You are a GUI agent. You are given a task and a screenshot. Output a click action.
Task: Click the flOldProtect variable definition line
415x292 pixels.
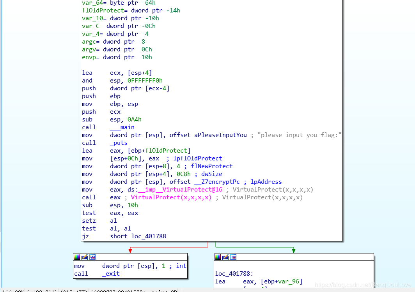pyautogui.click(x=131, y=10)
